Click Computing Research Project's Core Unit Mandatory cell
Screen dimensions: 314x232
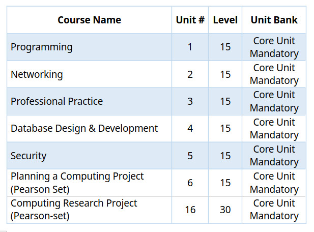(x=274, y=210)
